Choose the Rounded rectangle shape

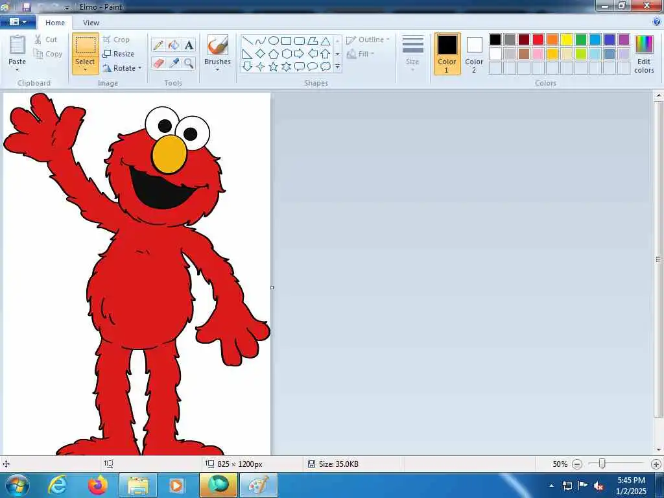tap(300, 41)
